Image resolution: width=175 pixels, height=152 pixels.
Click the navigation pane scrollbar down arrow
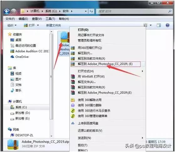click(51, 136)
